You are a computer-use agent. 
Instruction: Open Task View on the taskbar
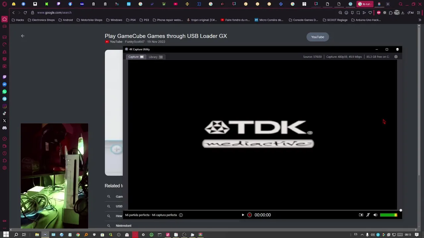pyautogui.click(x=24, y=235)
